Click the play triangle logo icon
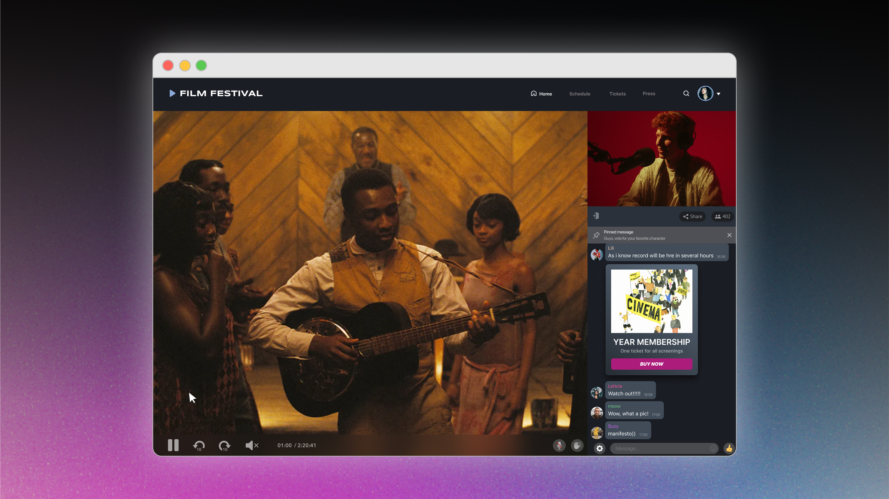This screenshot has width=889, height=499. [x=172, y=93]
